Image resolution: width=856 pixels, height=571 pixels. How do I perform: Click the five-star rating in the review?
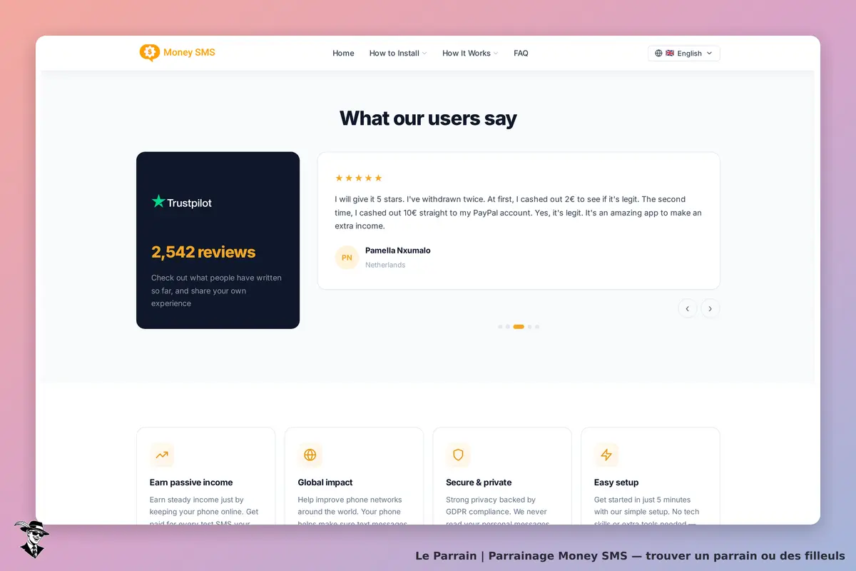359,178
